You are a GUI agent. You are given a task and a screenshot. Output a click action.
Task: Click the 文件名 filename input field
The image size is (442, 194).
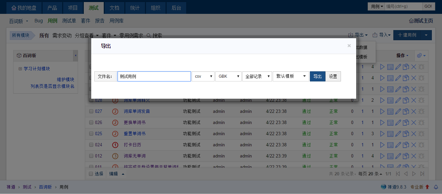(x=154, y=76)
